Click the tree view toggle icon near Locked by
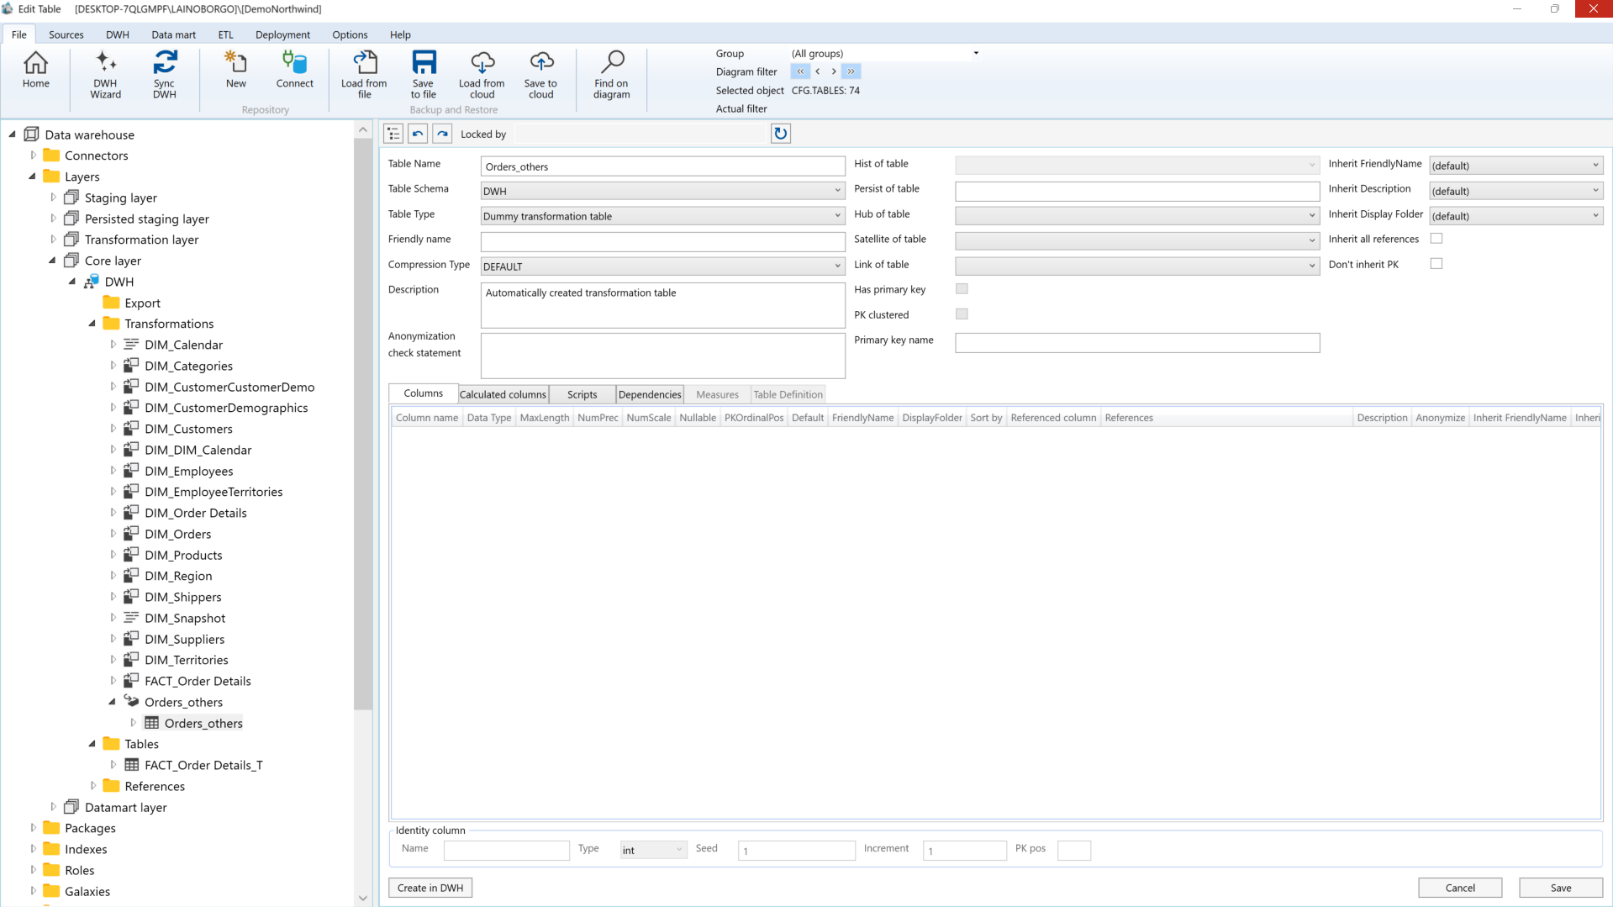The width and height of the screenshot is (1613, 907). tap(393, 134)
